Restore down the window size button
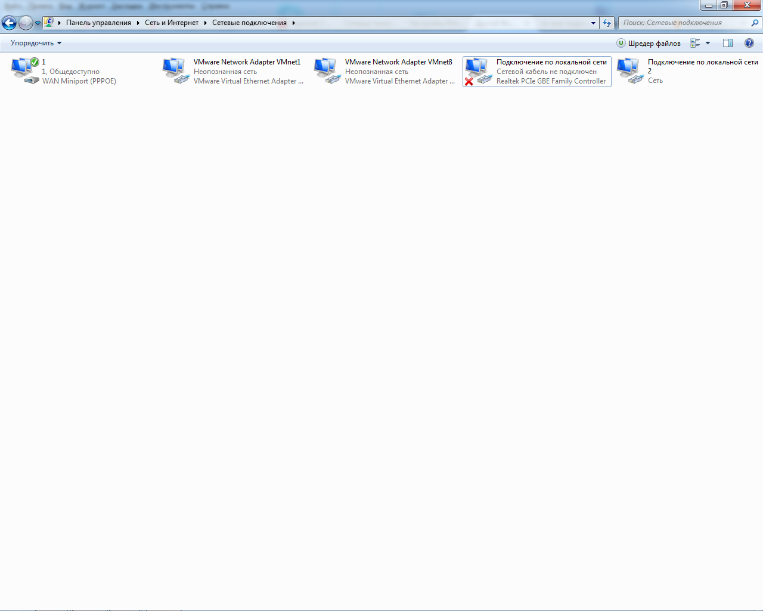 pyautogui.click(x=724, y=5)
